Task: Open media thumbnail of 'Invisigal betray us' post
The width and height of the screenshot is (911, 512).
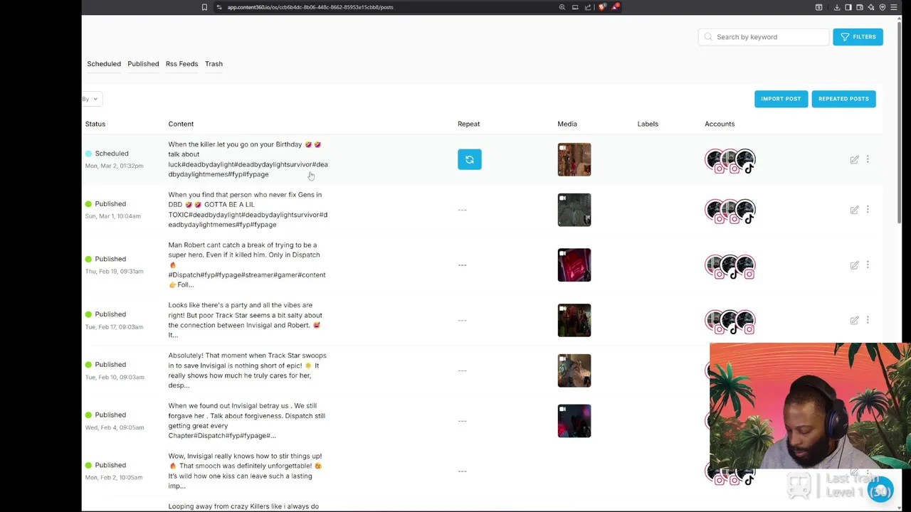Action: (574, 421)
